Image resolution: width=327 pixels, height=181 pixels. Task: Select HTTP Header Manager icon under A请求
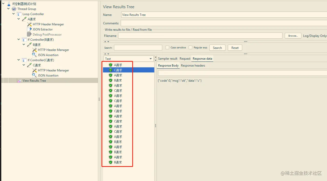29,24
